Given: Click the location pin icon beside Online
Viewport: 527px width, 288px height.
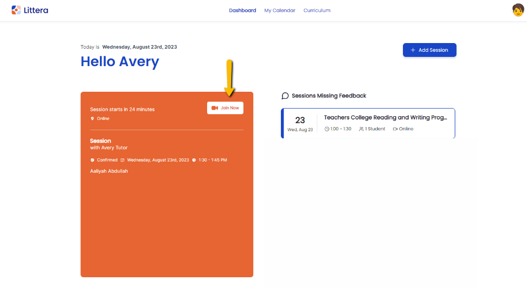Looking at the screenshot, I should pos(92,119).
